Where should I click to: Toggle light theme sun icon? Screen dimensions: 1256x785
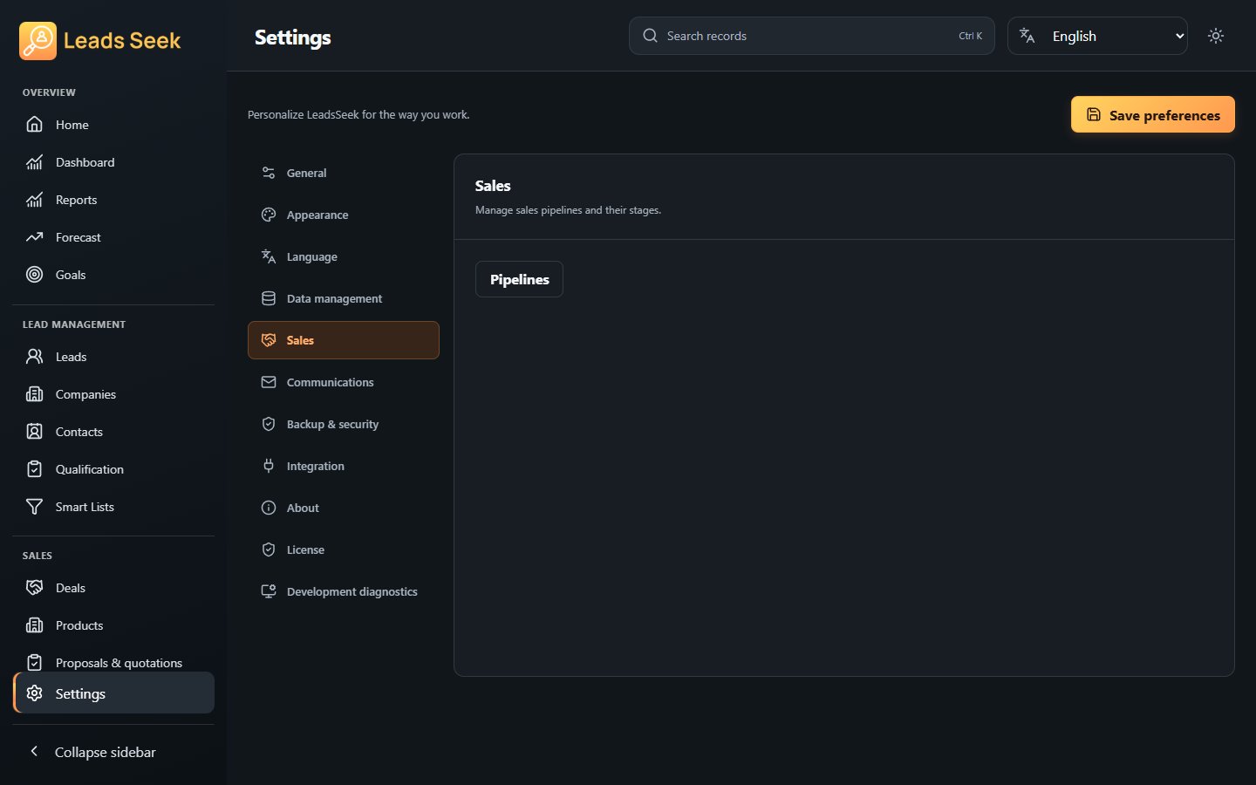click(x=1216, y=36)
